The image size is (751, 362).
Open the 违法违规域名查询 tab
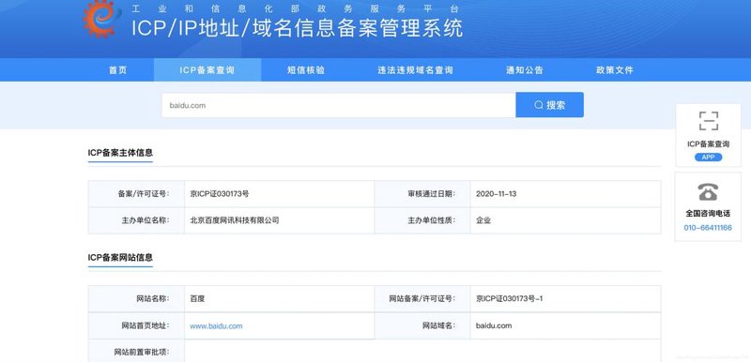click(415, 70)
